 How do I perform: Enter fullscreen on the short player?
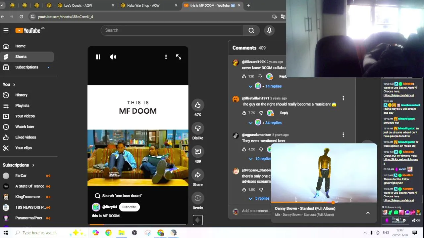click(179, 57)
